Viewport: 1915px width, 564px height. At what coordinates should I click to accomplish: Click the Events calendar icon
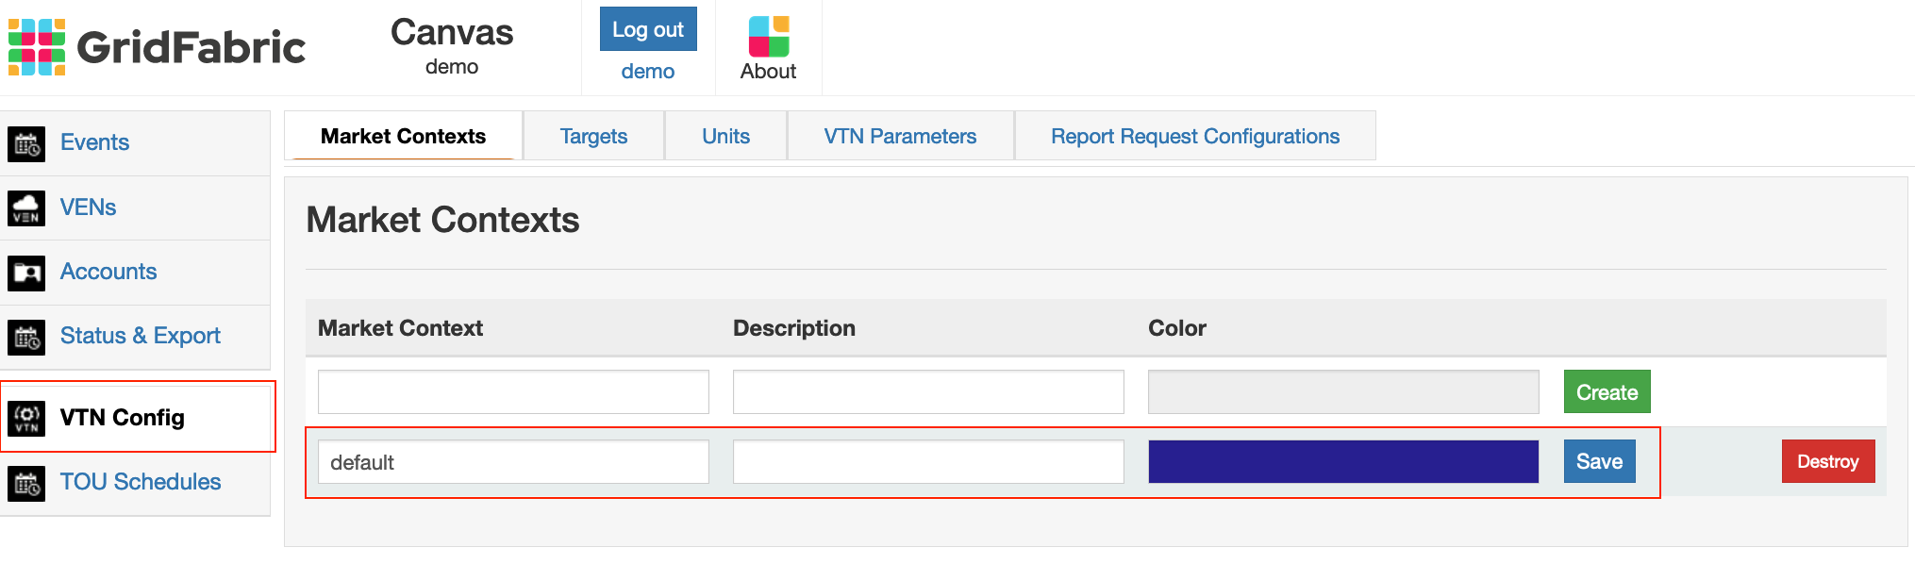[x=27, y=142]
